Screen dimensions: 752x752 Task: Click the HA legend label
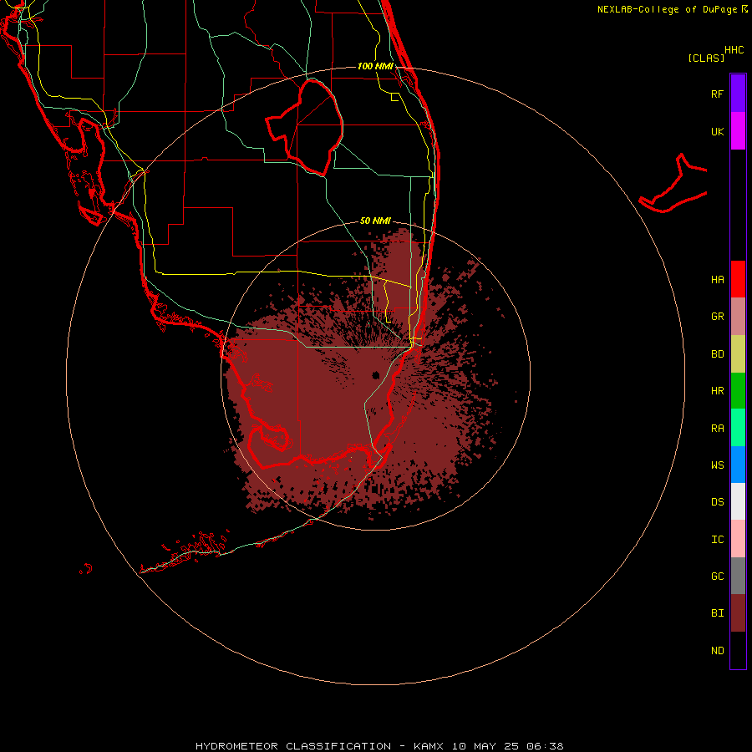point(717,279)
